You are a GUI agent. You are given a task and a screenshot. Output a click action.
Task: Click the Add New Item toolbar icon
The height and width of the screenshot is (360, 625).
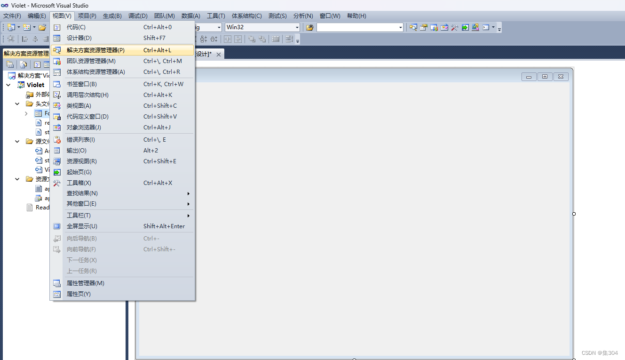tap(27, 27)
